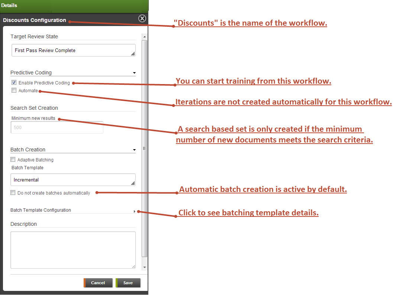Enable Adaptive Batching
Viewport: 409px width, 295px height.
13,159
